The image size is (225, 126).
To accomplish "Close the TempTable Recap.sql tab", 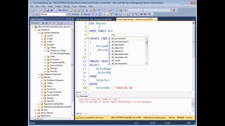I will point(156,19).
